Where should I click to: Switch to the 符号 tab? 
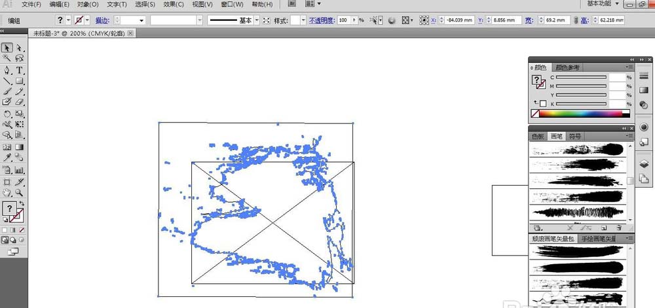click(575, 136)
